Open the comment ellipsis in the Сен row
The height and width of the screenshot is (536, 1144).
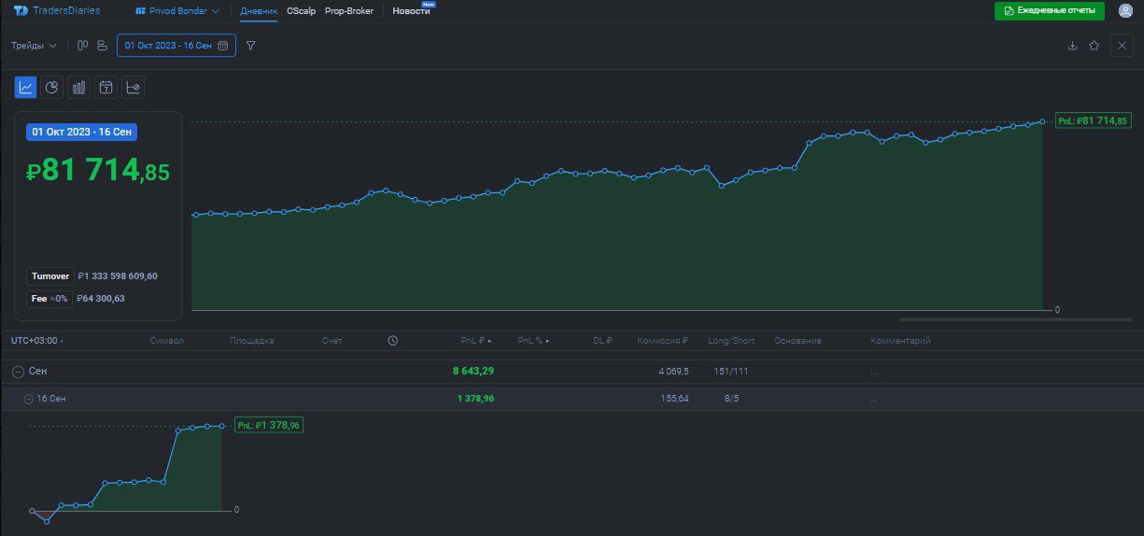873,374
